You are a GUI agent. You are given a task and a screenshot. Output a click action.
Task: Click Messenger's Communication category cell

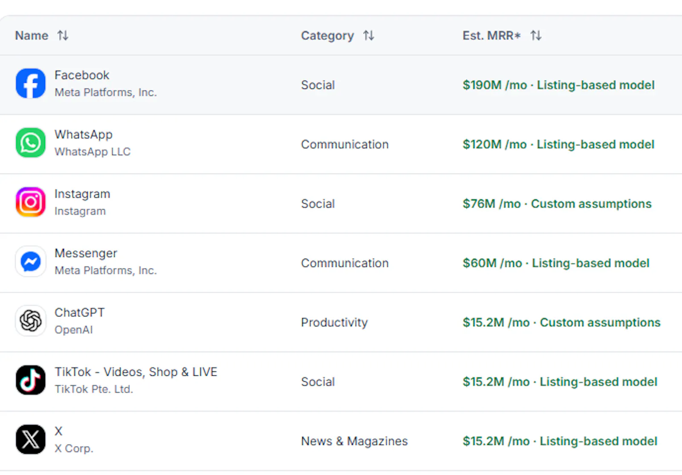pyautogui.click(x=345, y=263)
